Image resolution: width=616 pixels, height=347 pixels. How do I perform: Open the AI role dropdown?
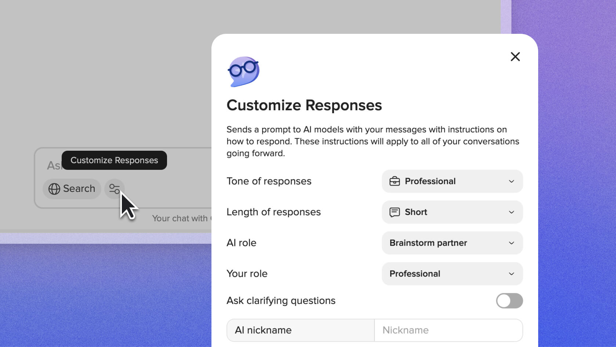pos(452,243)
